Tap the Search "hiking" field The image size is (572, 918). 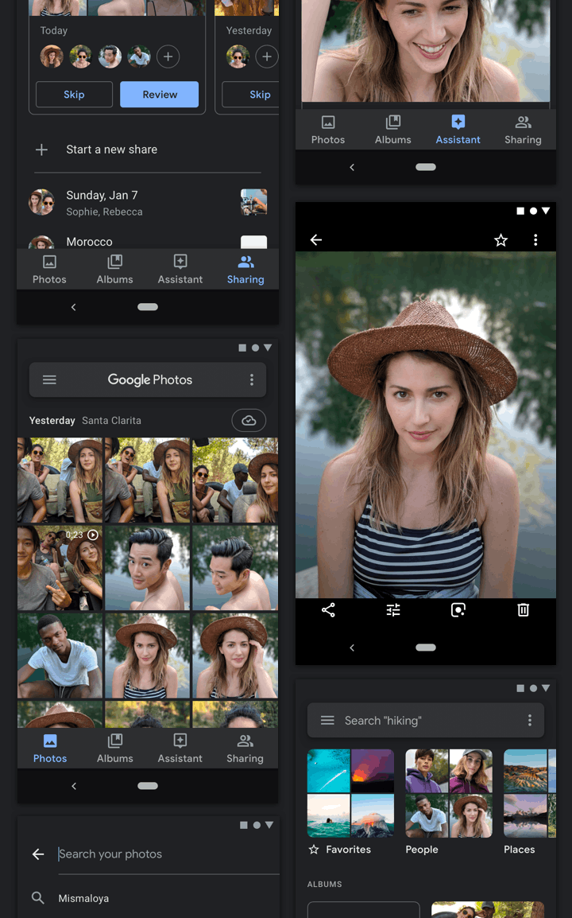pos(426,720)
